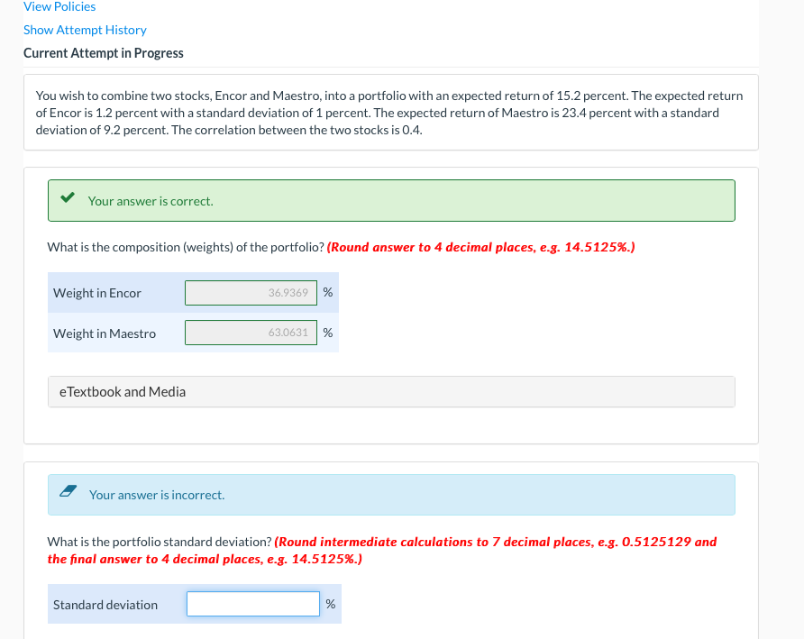Click inside the Standard deviation input box
The width and height of the screenshot is (804, 639).
(x=252, y=604)
